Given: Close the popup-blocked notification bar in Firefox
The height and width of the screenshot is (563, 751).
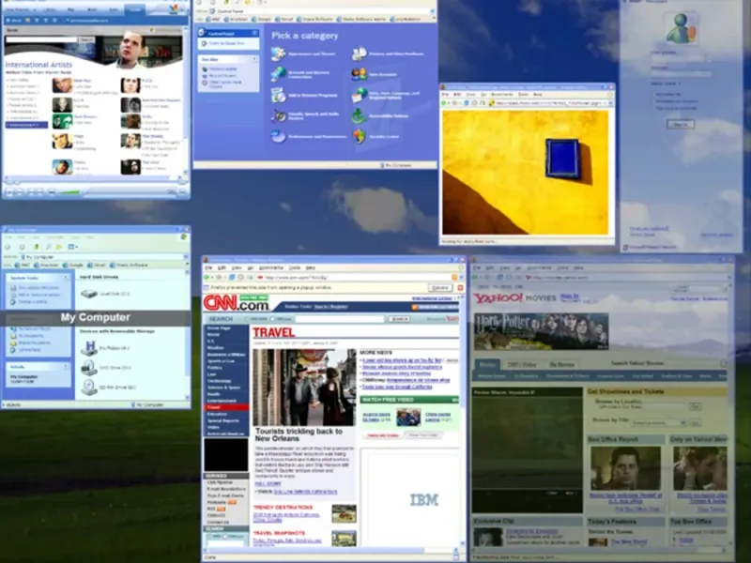Looking at the screenshot, I should pyautogui.click(x=460, y=288).
